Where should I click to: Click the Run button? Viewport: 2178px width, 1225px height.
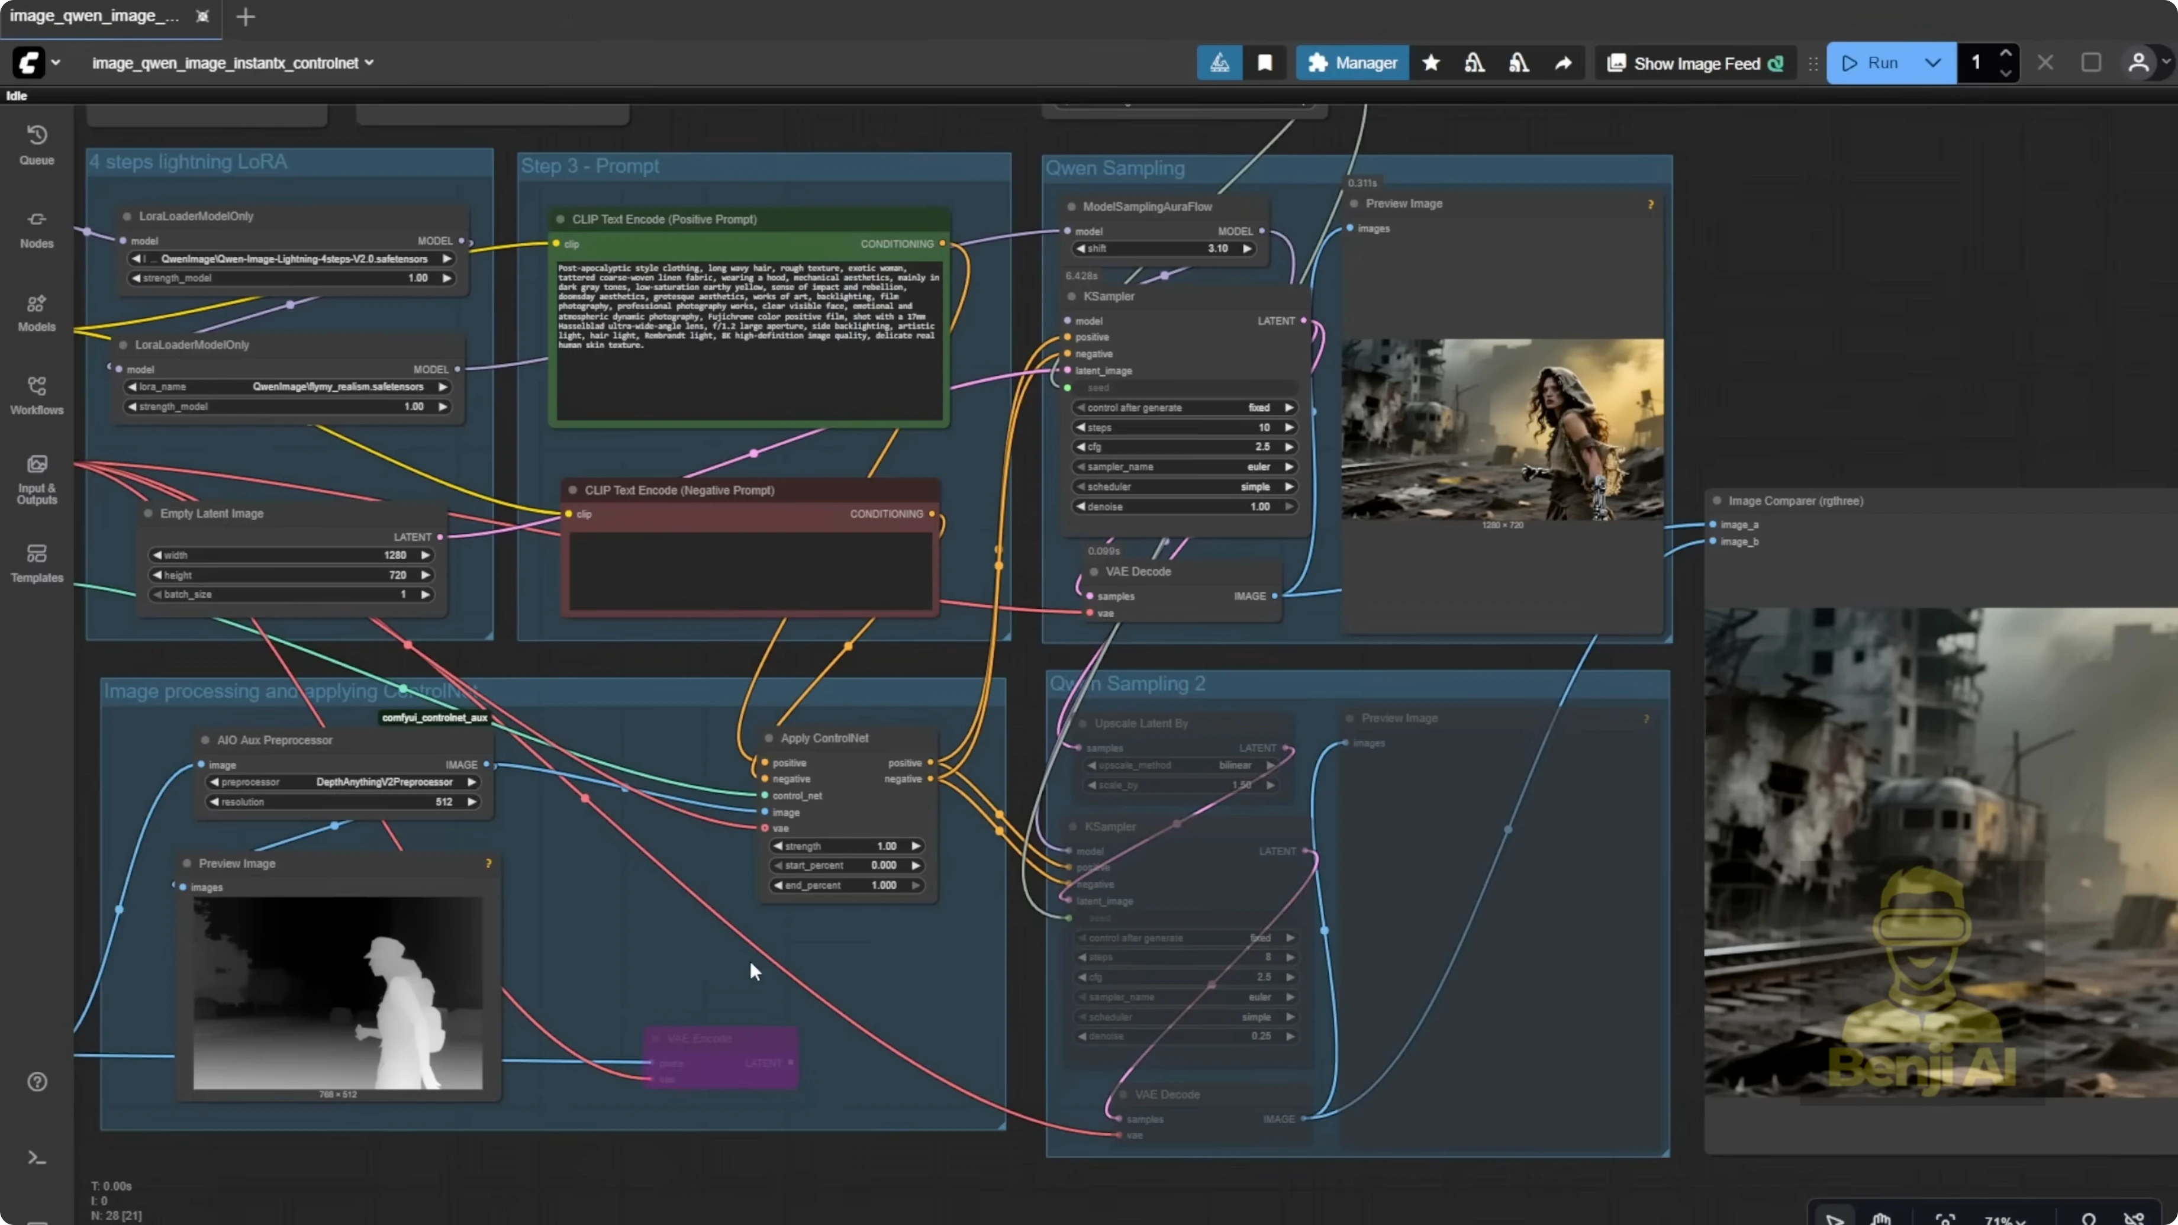point(1879,63)
